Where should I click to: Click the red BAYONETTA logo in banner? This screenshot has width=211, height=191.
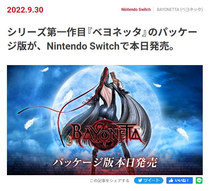click(105, 134)
